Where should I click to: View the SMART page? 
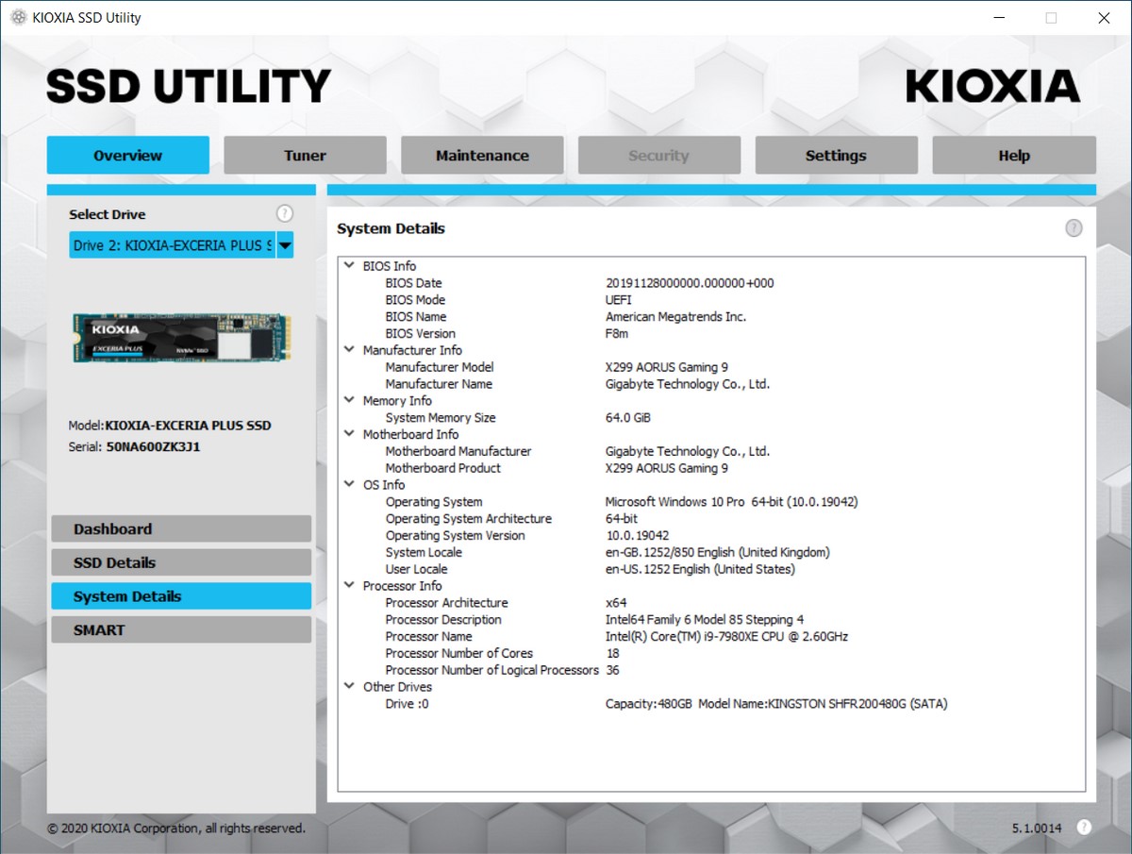[180, 630]
